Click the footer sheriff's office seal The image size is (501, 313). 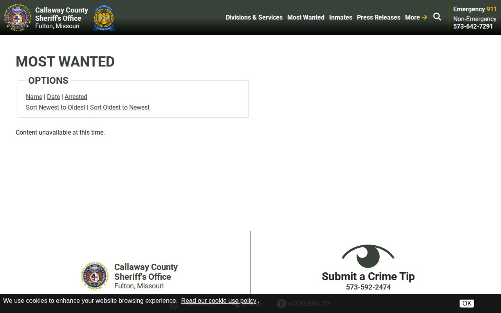(95, 276)
